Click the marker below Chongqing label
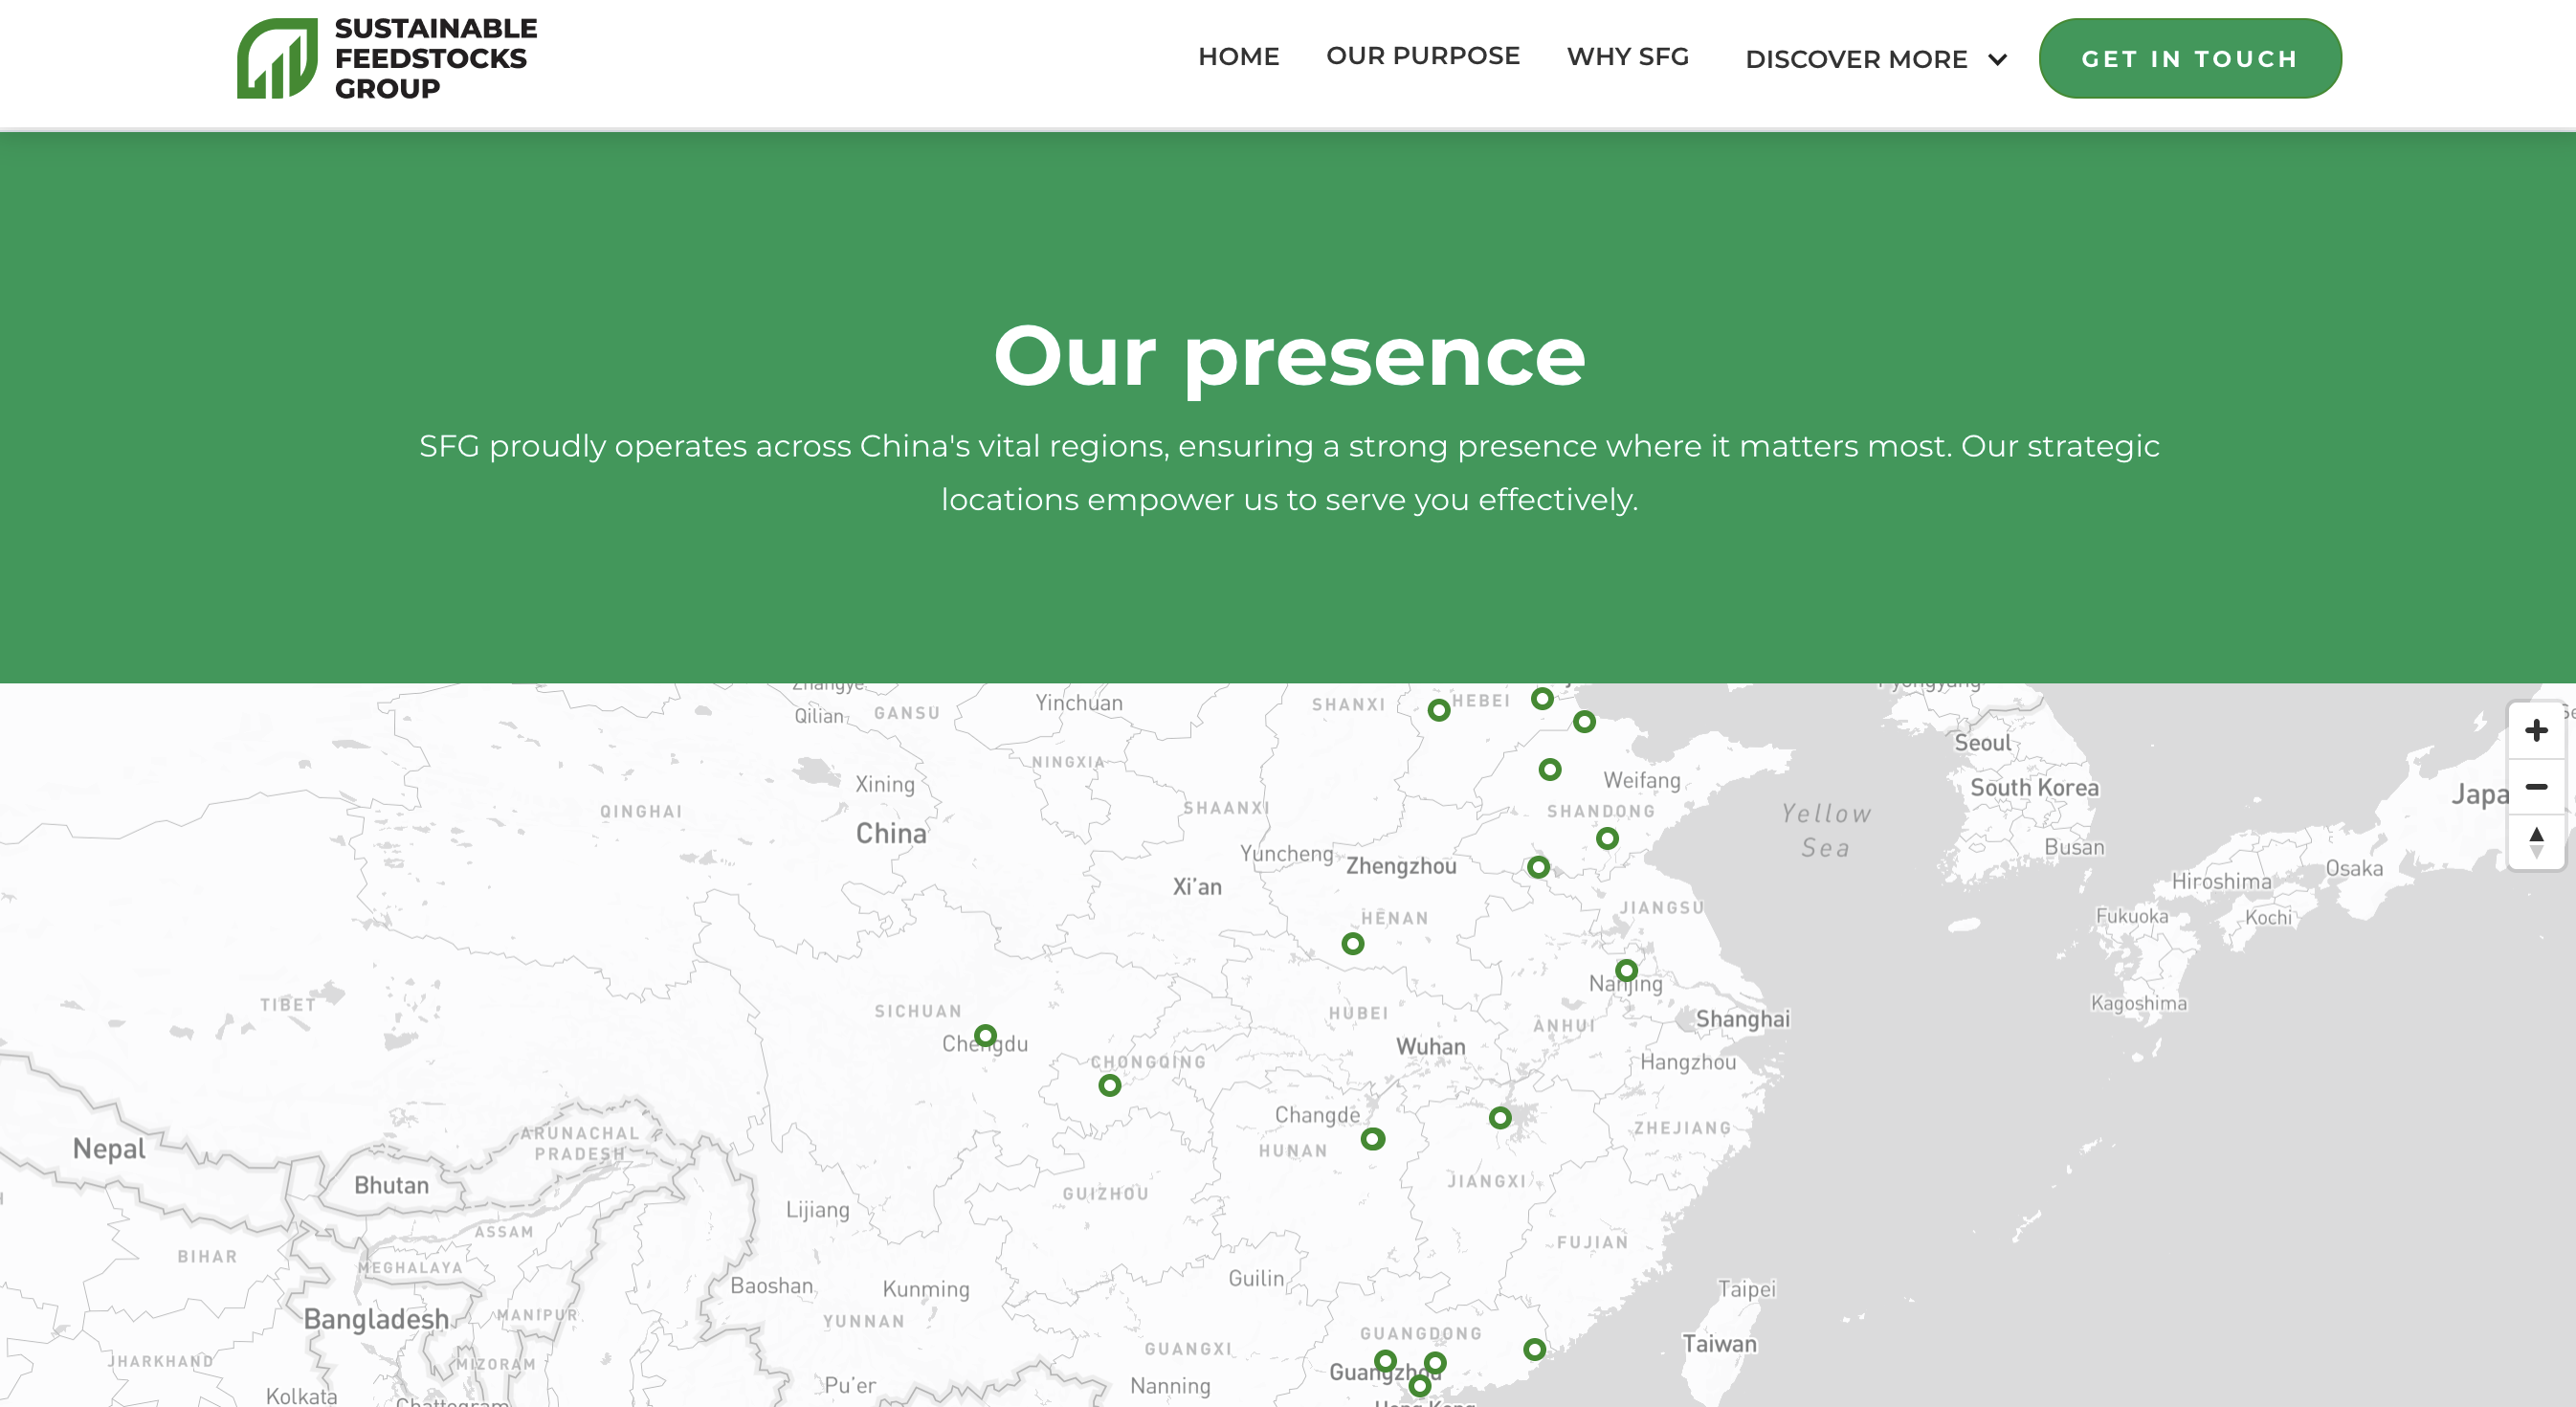 pyautogui.click(x=1109, y=1085)
